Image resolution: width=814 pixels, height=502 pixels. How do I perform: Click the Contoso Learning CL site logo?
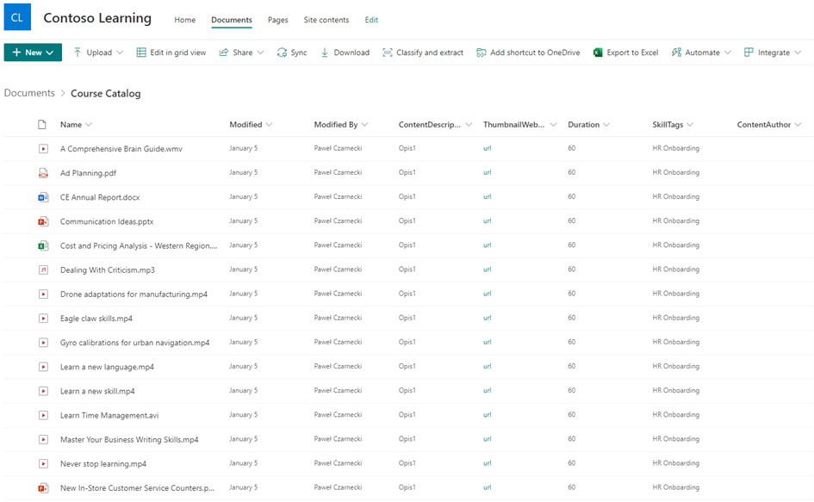pyautogui.click(x=17, y=18)
